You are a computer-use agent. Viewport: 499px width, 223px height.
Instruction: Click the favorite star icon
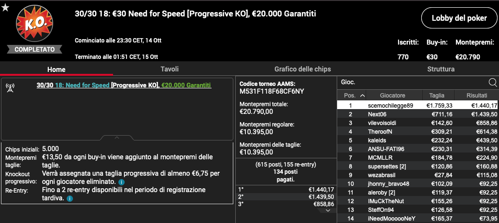point(5,8)
